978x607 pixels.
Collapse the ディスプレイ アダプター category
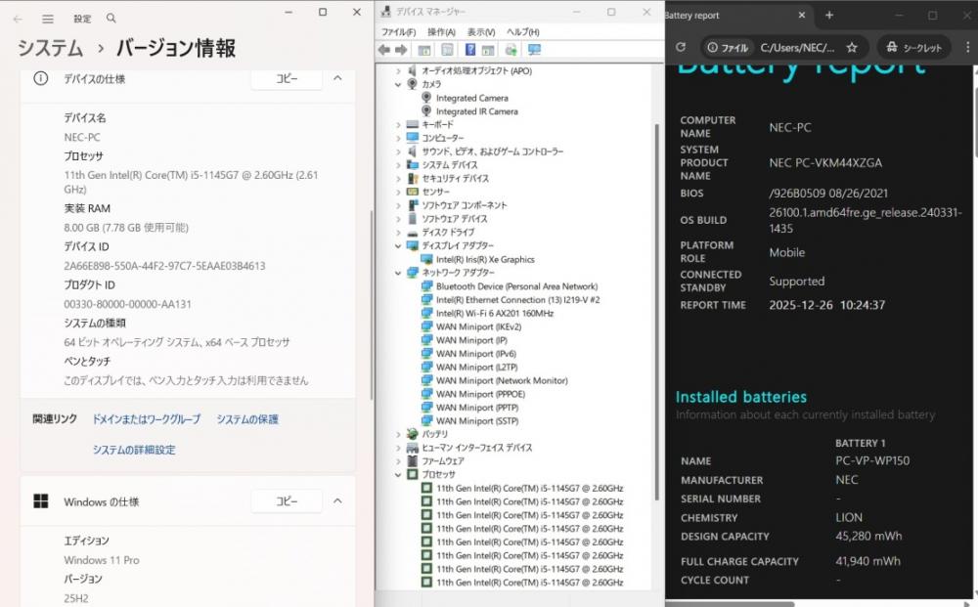[x=398, y=246]
